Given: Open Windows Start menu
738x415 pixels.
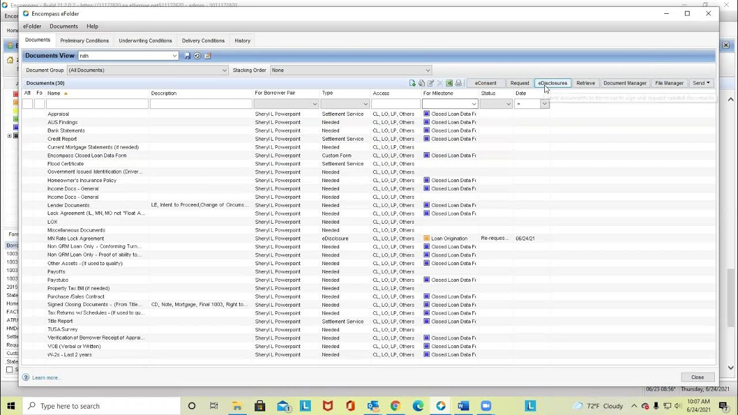Looking at the screenshot, I should (11, 406).
